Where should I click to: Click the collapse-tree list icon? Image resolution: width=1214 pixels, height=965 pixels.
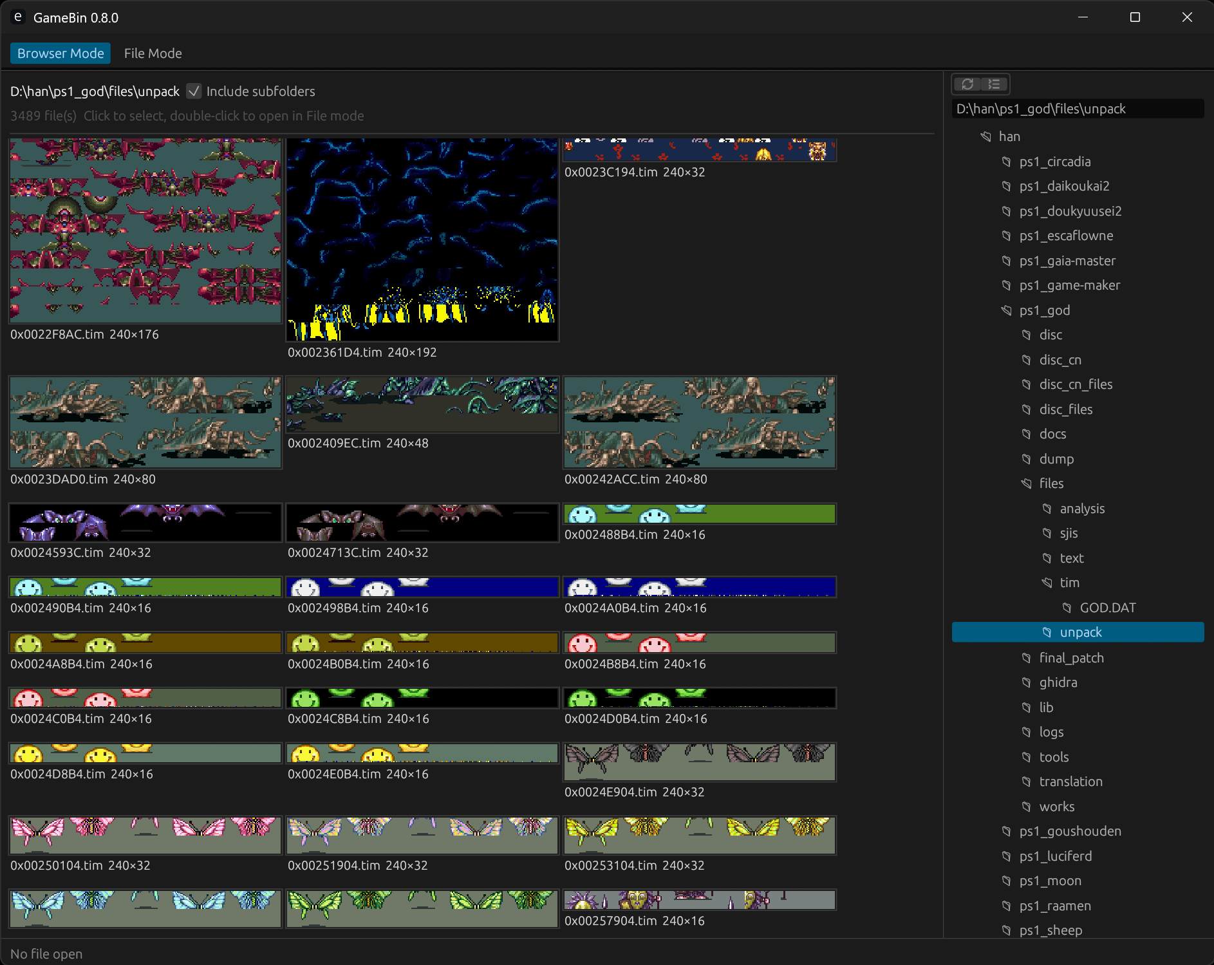[x=995, y=84]
